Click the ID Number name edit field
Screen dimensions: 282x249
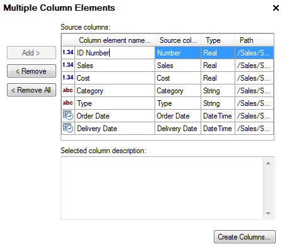point(115,53)
